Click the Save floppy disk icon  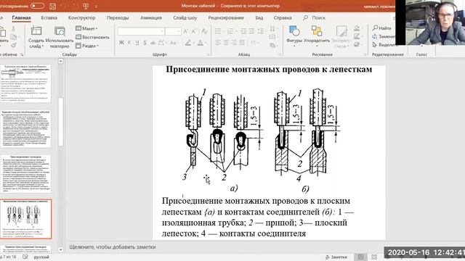click(53, 6)
